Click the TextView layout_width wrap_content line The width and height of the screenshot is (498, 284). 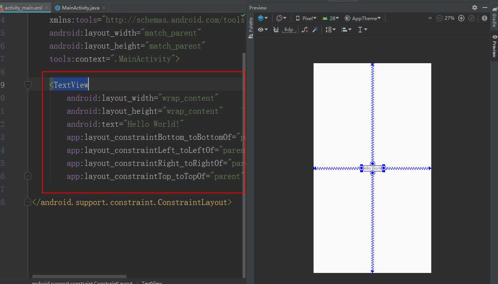click(143, 98)
